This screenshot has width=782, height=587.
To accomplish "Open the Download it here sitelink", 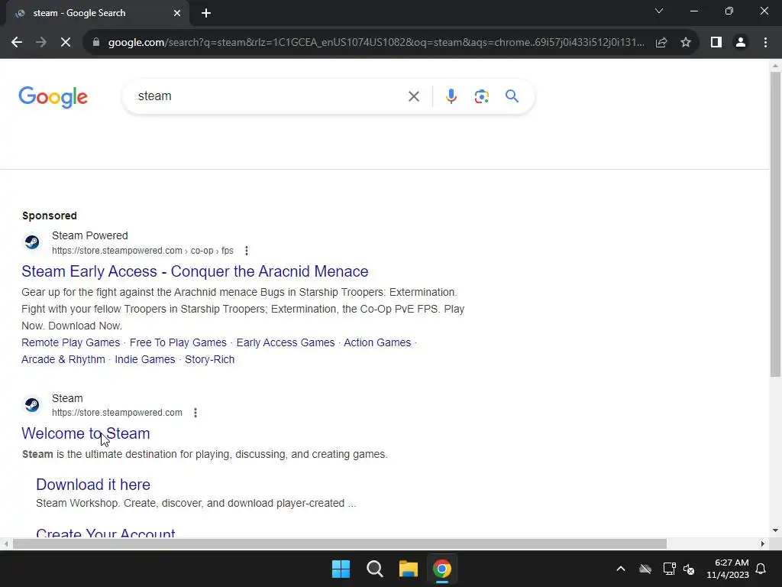I will pos(93,485).
